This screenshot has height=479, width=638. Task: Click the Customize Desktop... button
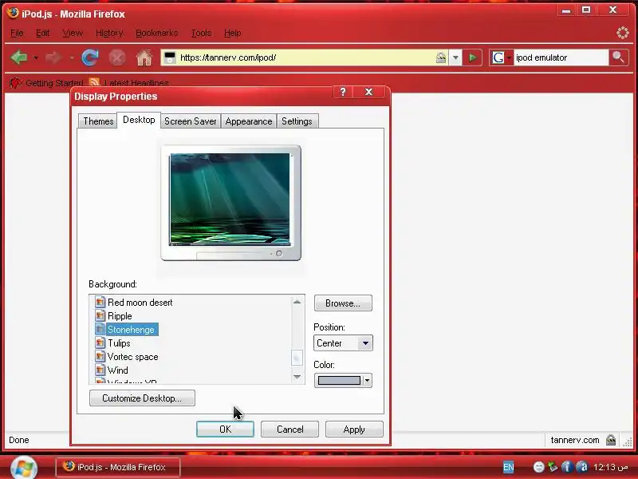pyautogui.click(x=142, y=398)
